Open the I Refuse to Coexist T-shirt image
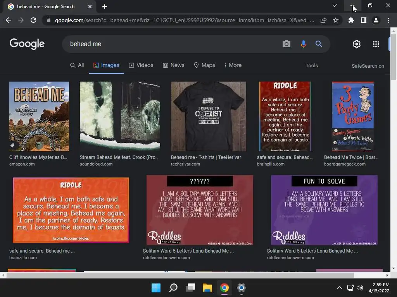Image resolution: width=397 pixels, height=297 pixels. [208, 116]
